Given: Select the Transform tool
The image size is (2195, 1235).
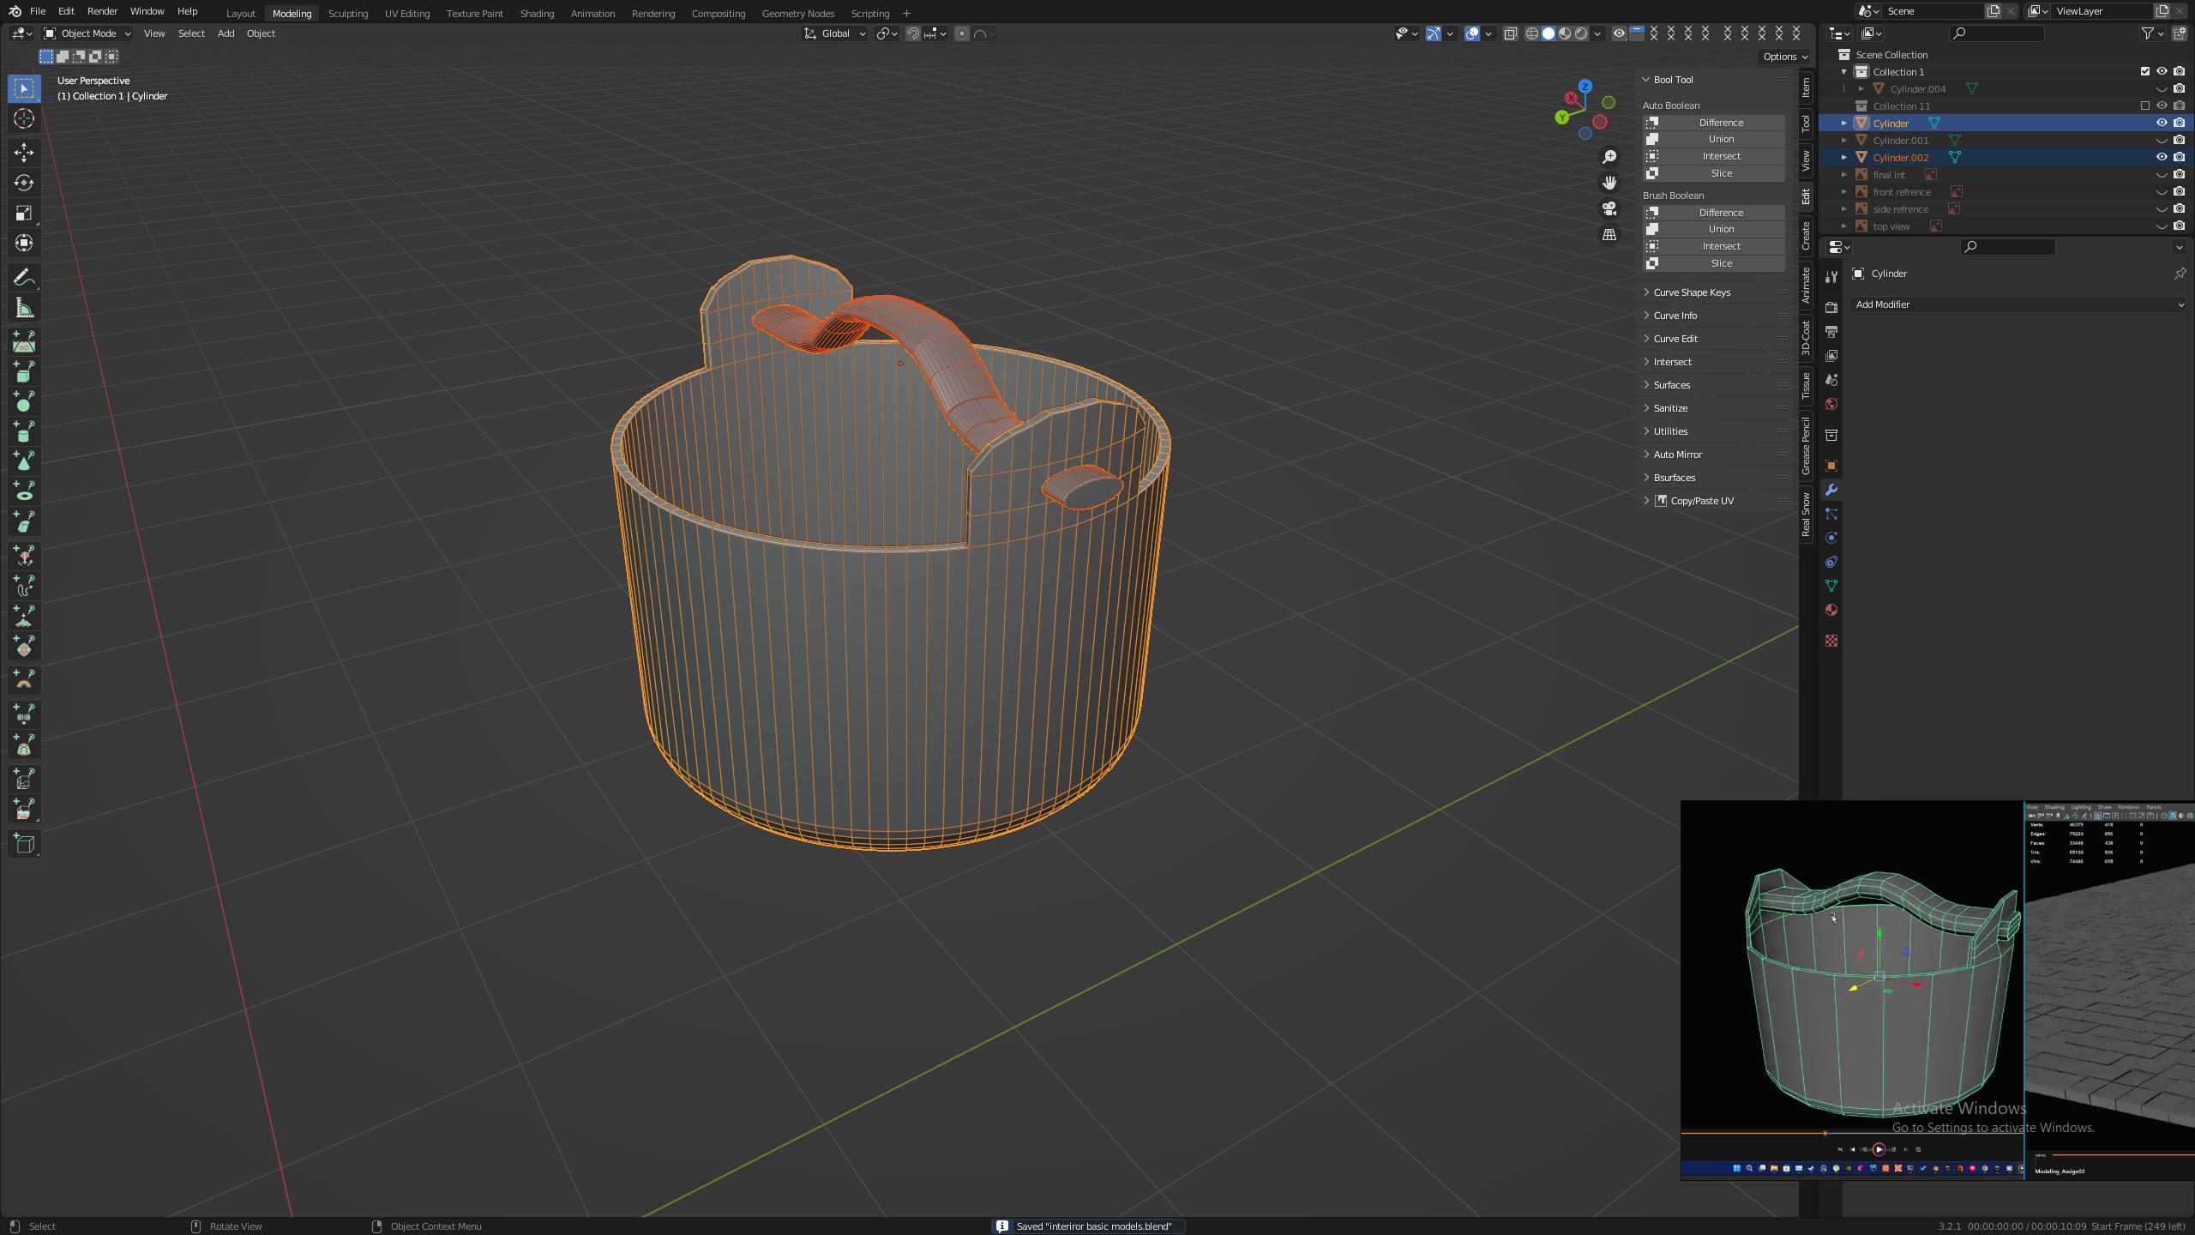Looking at the screenshot, I should [24, 243].
